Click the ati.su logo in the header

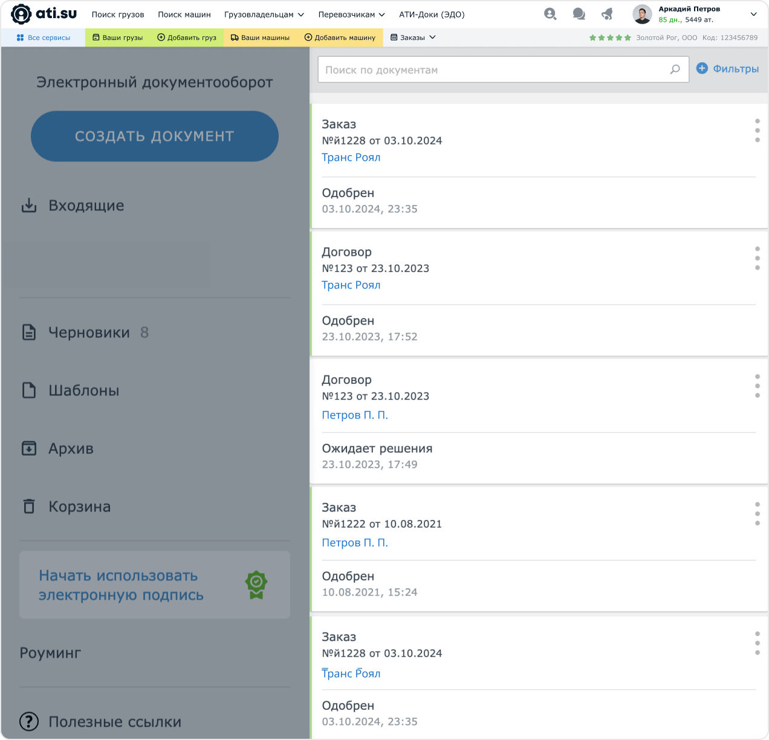(44, 14)
